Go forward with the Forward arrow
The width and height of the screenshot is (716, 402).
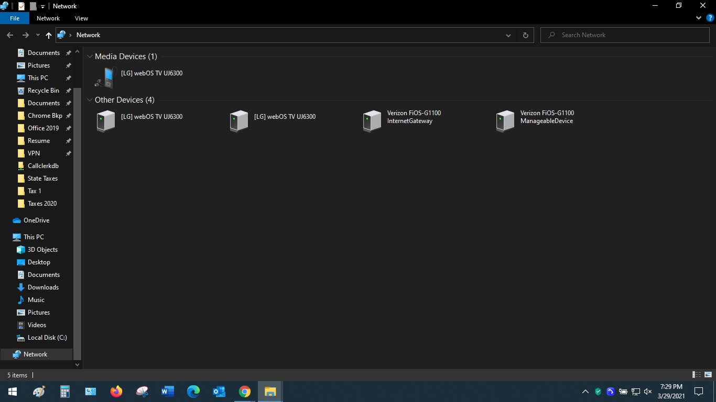click(x=25, y=35)
